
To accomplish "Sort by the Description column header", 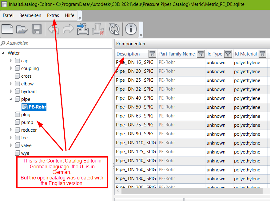I will 128,54.
